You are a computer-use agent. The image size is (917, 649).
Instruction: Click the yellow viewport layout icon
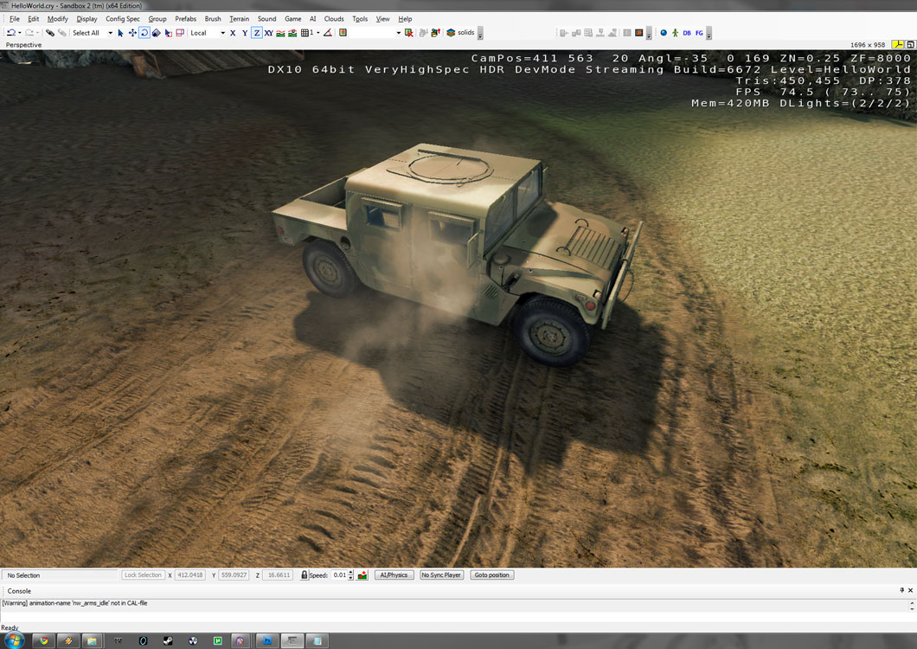[x=897, y=44]
